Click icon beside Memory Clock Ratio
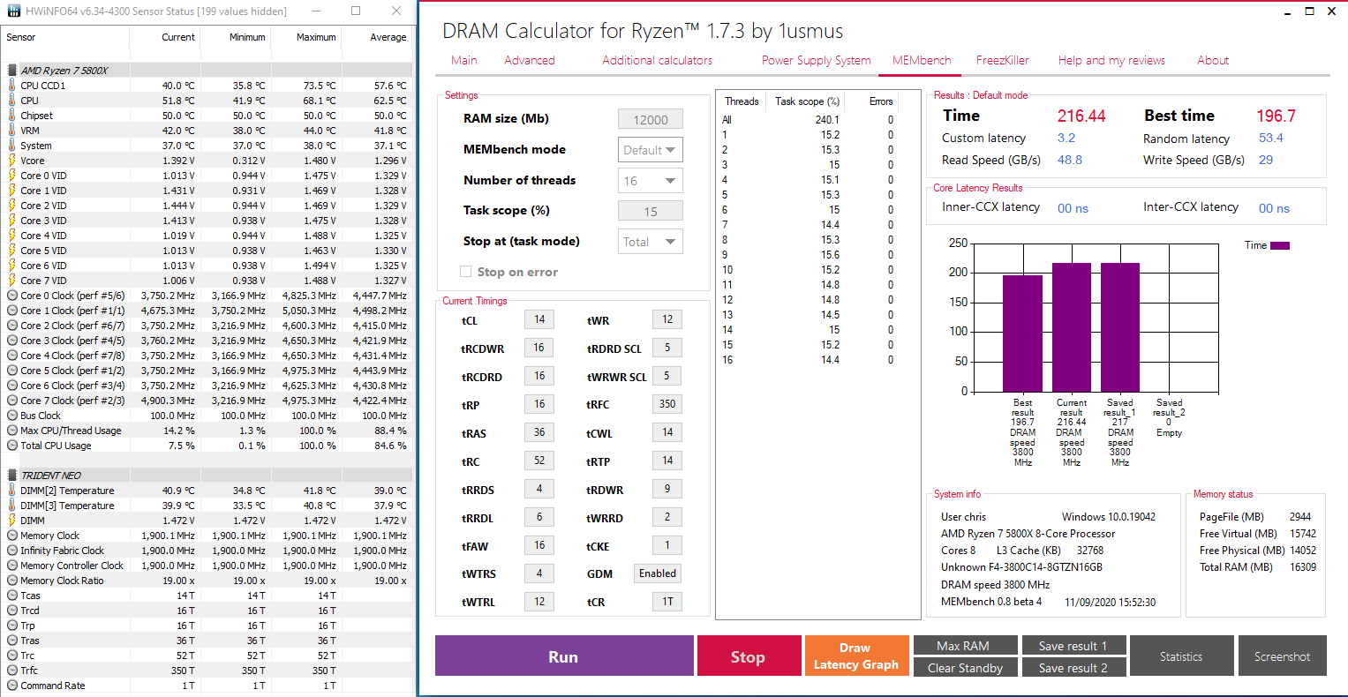Image resolution: width=1348 pixels, height=697 pixels. (x=12, y=581)
